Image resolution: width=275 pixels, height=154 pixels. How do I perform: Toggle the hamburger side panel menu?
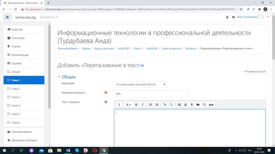[x=7, y=17]
